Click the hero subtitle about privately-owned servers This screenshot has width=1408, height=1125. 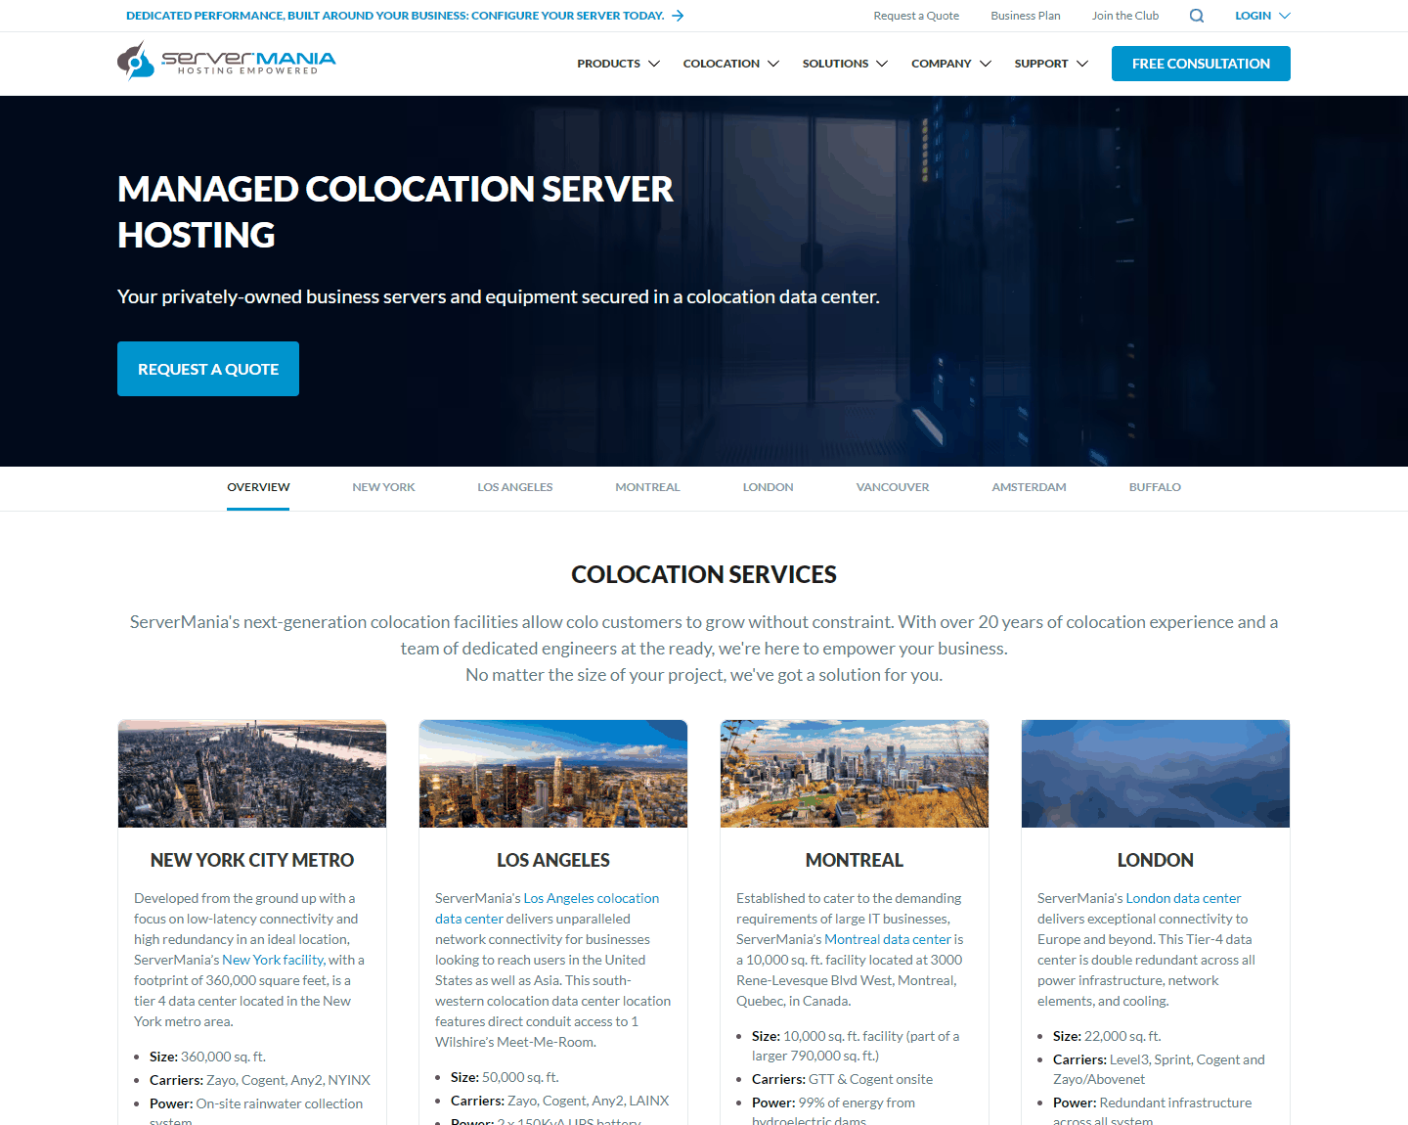point(499,296)
